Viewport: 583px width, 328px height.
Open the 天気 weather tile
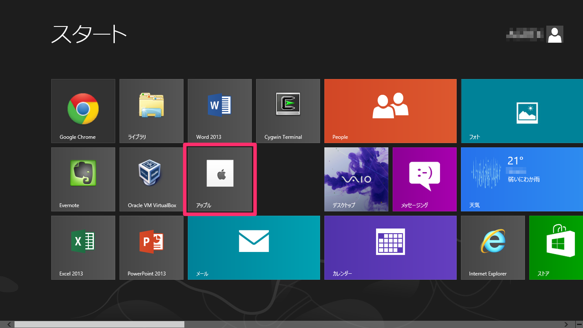pos(522,179)
